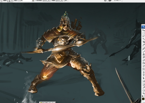Select the Healing Brush tool
Image resolution: width=145 pixels, height=103 pixels.
point(143,48)
